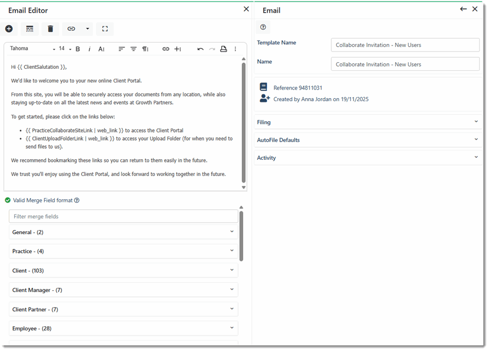
Task: Click the Template Name input field
Action: [x=405, y=45]
